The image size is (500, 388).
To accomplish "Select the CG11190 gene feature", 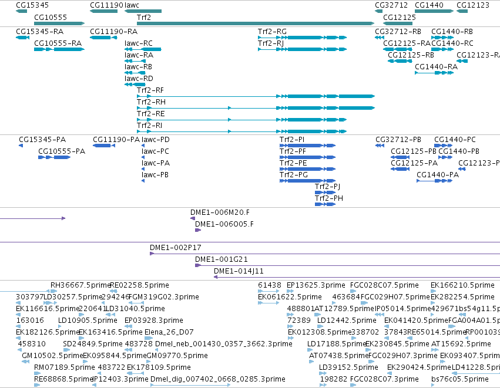I will pos(103,11).
